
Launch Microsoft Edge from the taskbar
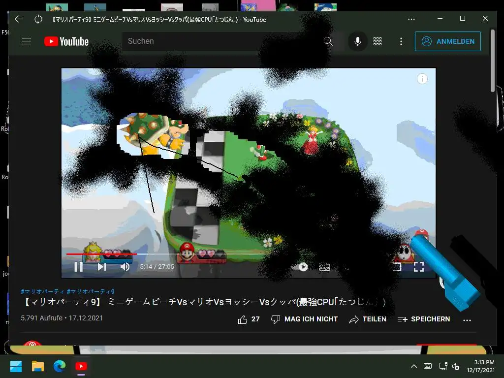click(x=60, y=366)
